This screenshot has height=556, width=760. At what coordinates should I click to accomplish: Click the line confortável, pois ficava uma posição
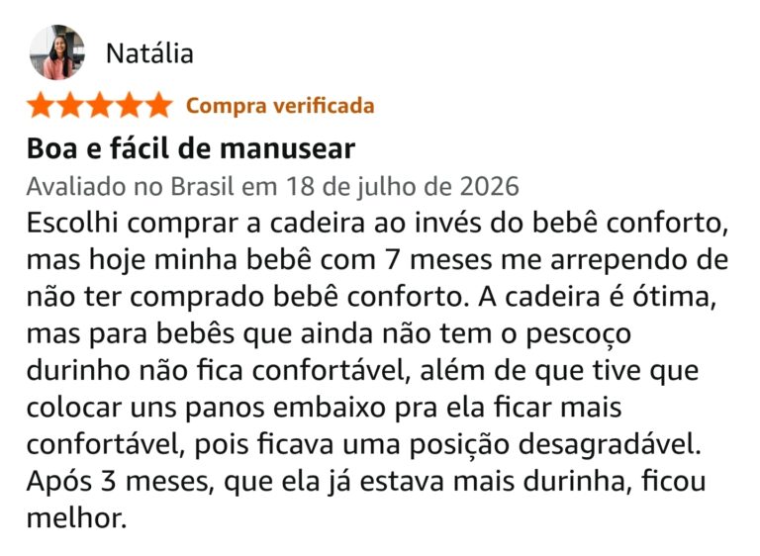364,445
